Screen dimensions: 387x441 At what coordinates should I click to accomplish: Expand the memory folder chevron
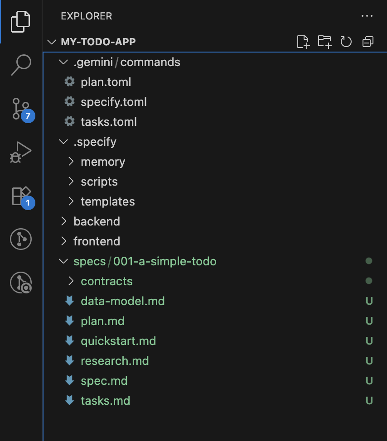pyautogui.click(x=71, y=162)
